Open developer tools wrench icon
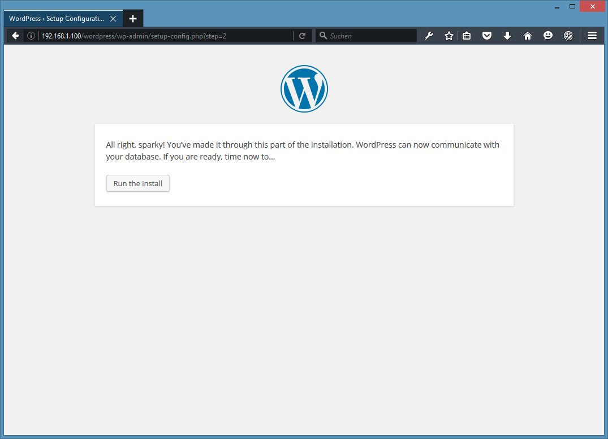Viewport: 608px width, 439px height. (429, 36)
